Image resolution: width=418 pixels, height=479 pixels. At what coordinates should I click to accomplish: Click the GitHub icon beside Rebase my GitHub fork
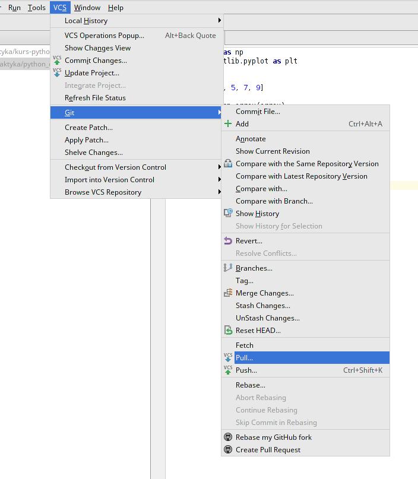point(228,437)
